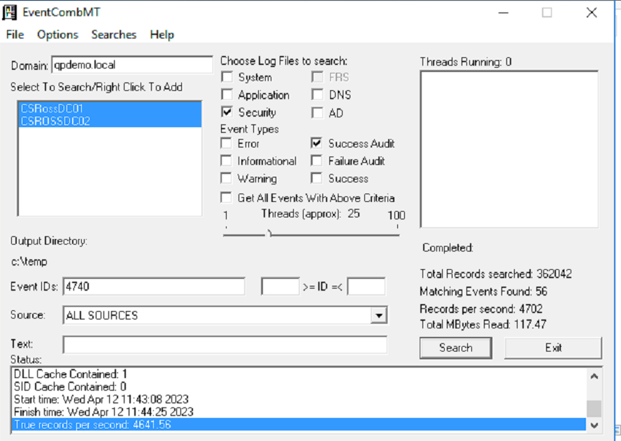Image resolution: width=621 pixels, height=441 pixels.
Task: Enable the Error event type checkbox
Action: 226,143
